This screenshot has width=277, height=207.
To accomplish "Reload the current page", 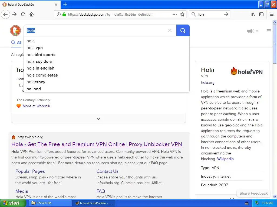I will click(23, 14).
